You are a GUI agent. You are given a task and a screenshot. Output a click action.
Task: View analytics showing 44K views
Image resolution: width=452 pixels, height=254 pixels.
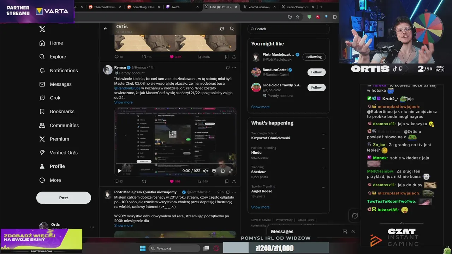click(203, 181)
